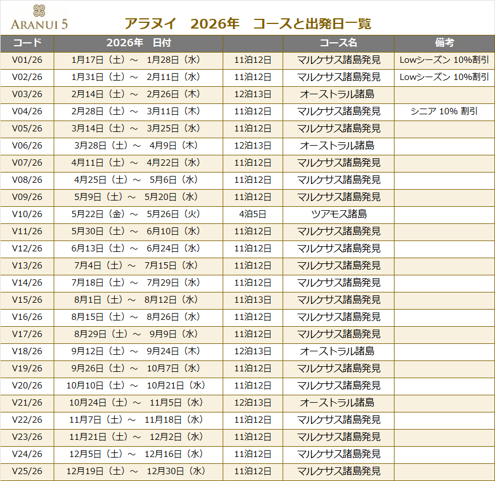This screenshot has height=481, width=495.
Task: Select the 備考 column header
Action: pos(444,43)
